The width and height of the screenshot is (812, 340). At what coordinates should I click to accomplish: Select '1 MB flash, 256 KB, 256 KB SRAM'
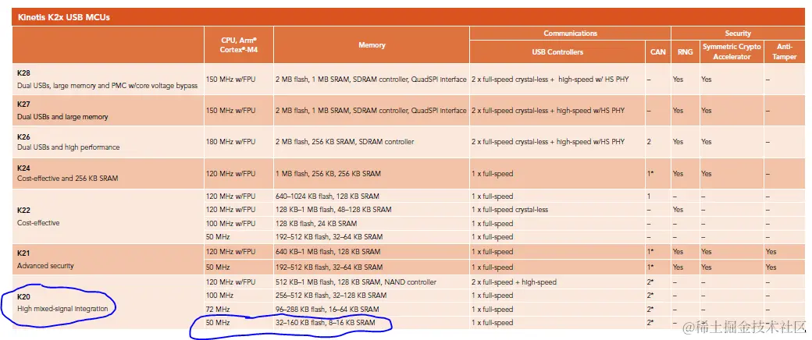(328, 173)
